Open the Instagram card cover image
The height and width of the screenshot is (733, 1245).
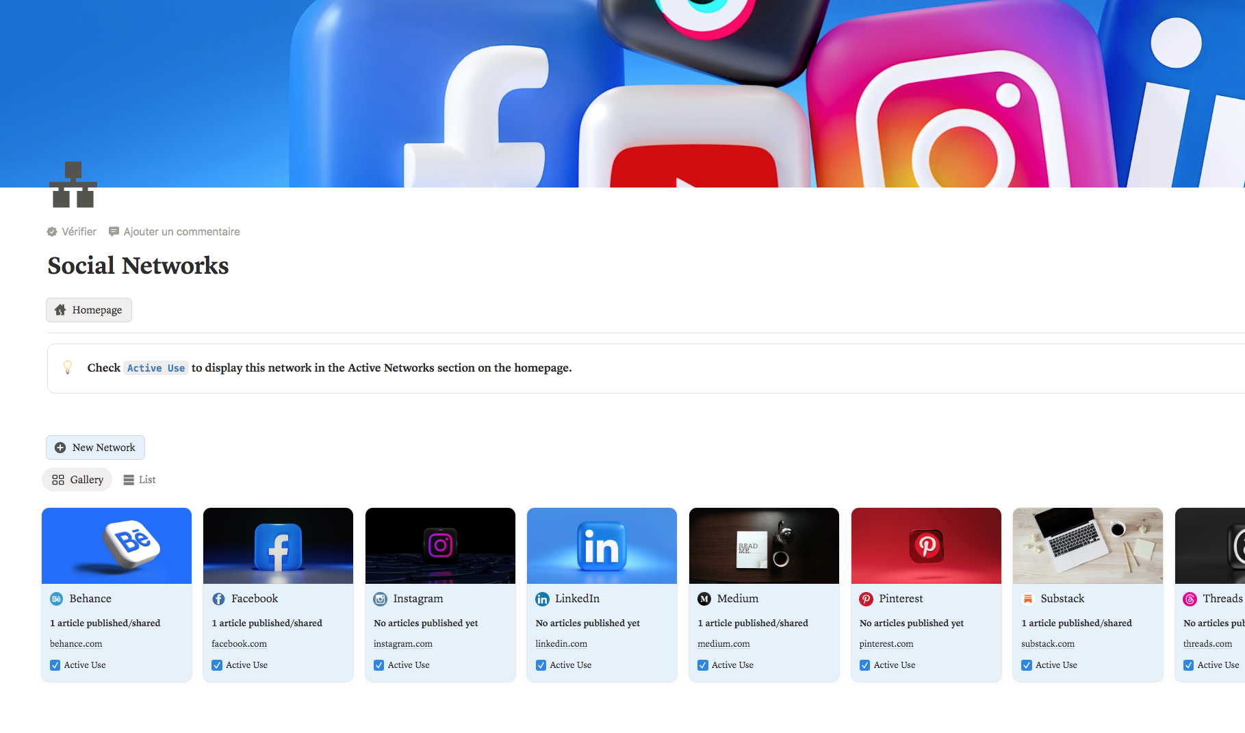(x=441, y=545)
